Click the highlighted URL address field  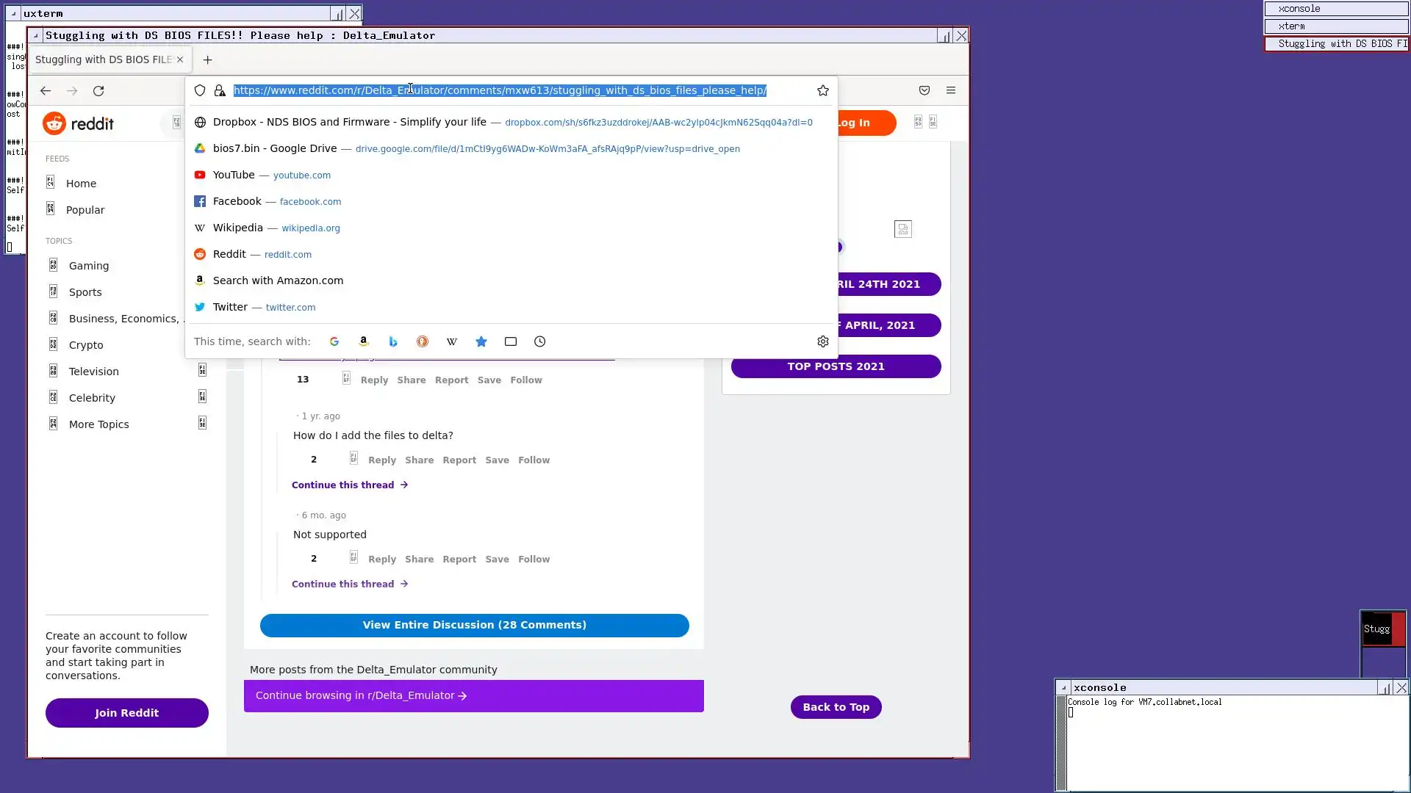[500, 90]
